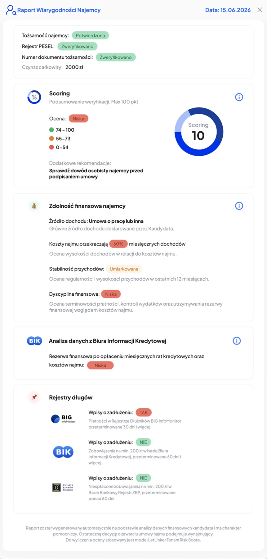This screenshot has height=559, width=267.
Task: Open info for Zdolność finansowa najemcy
Action: pyautogui.click(x=239, y=206)
